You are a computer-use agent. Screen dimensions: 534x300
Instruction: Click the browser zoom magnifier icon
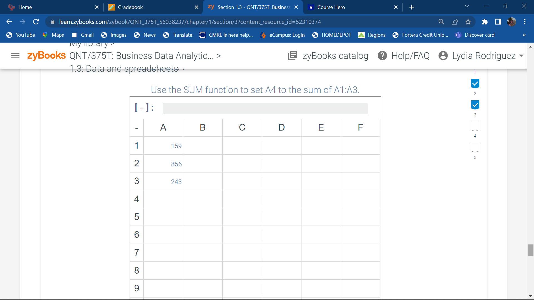tap(441, 22)
